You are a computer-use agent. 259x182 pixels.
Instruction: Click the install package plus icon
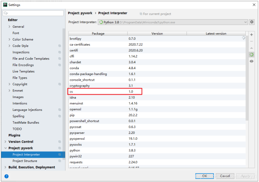pos(251,35)
